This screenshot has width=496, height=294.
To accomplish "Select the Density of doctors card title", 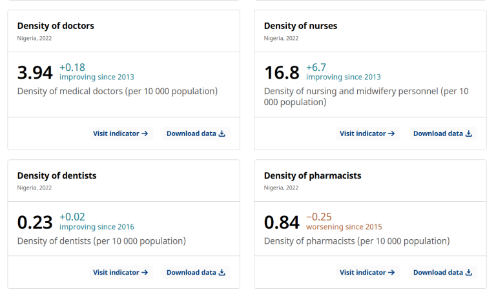I will coord(56,26).
